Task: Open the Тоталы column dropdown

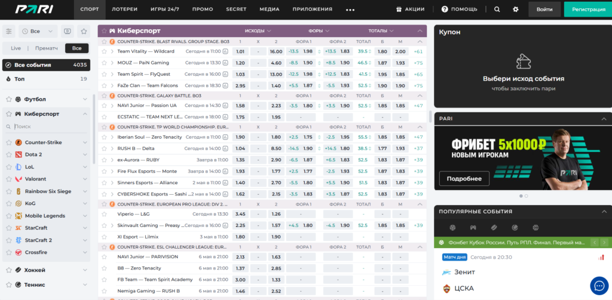Action: 381,31
